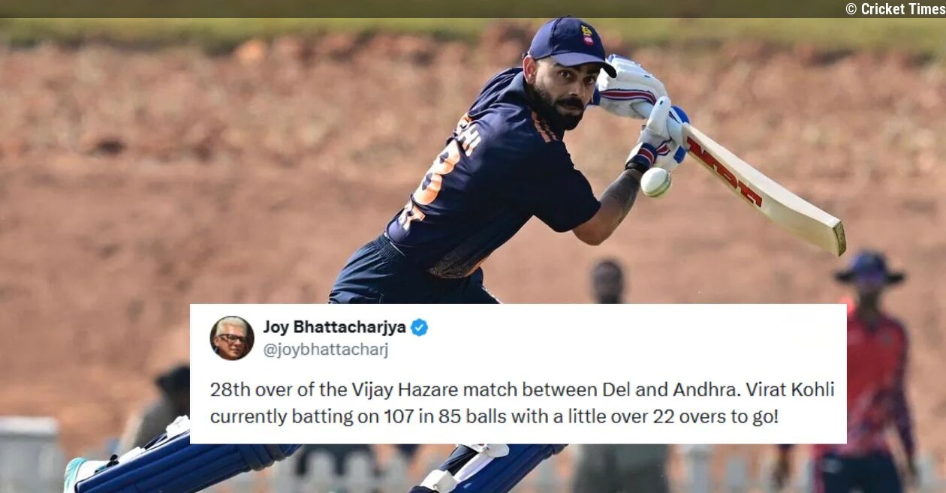Click the red sticker on the cricket bat
This screenshot has width=946, height=493.
click(x=725, y=172)
